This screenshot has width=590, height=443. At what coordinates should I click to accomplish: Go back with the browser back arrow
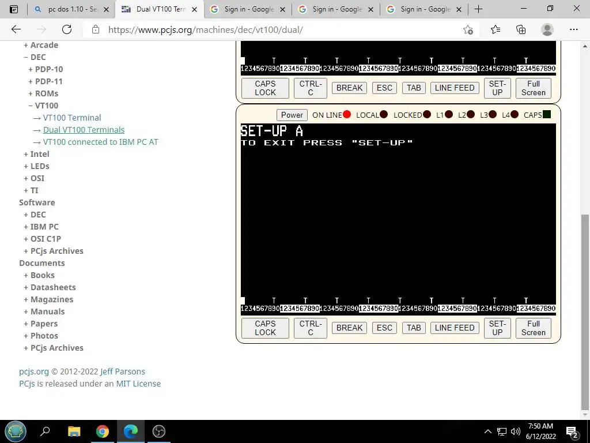16,29
